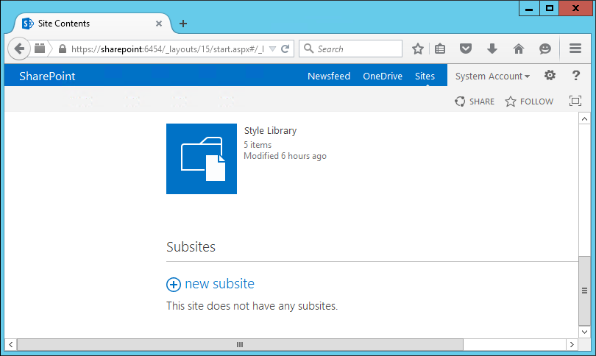The height and width of the screenshot is (356, 596).
Task: Click "This site does not have any subsites."
Action: (252, 306)
